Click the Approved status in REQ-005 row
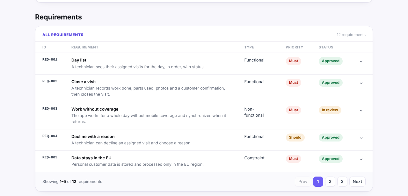The height and width of the screenshot is (196, 408). click(x=331, y=159)
